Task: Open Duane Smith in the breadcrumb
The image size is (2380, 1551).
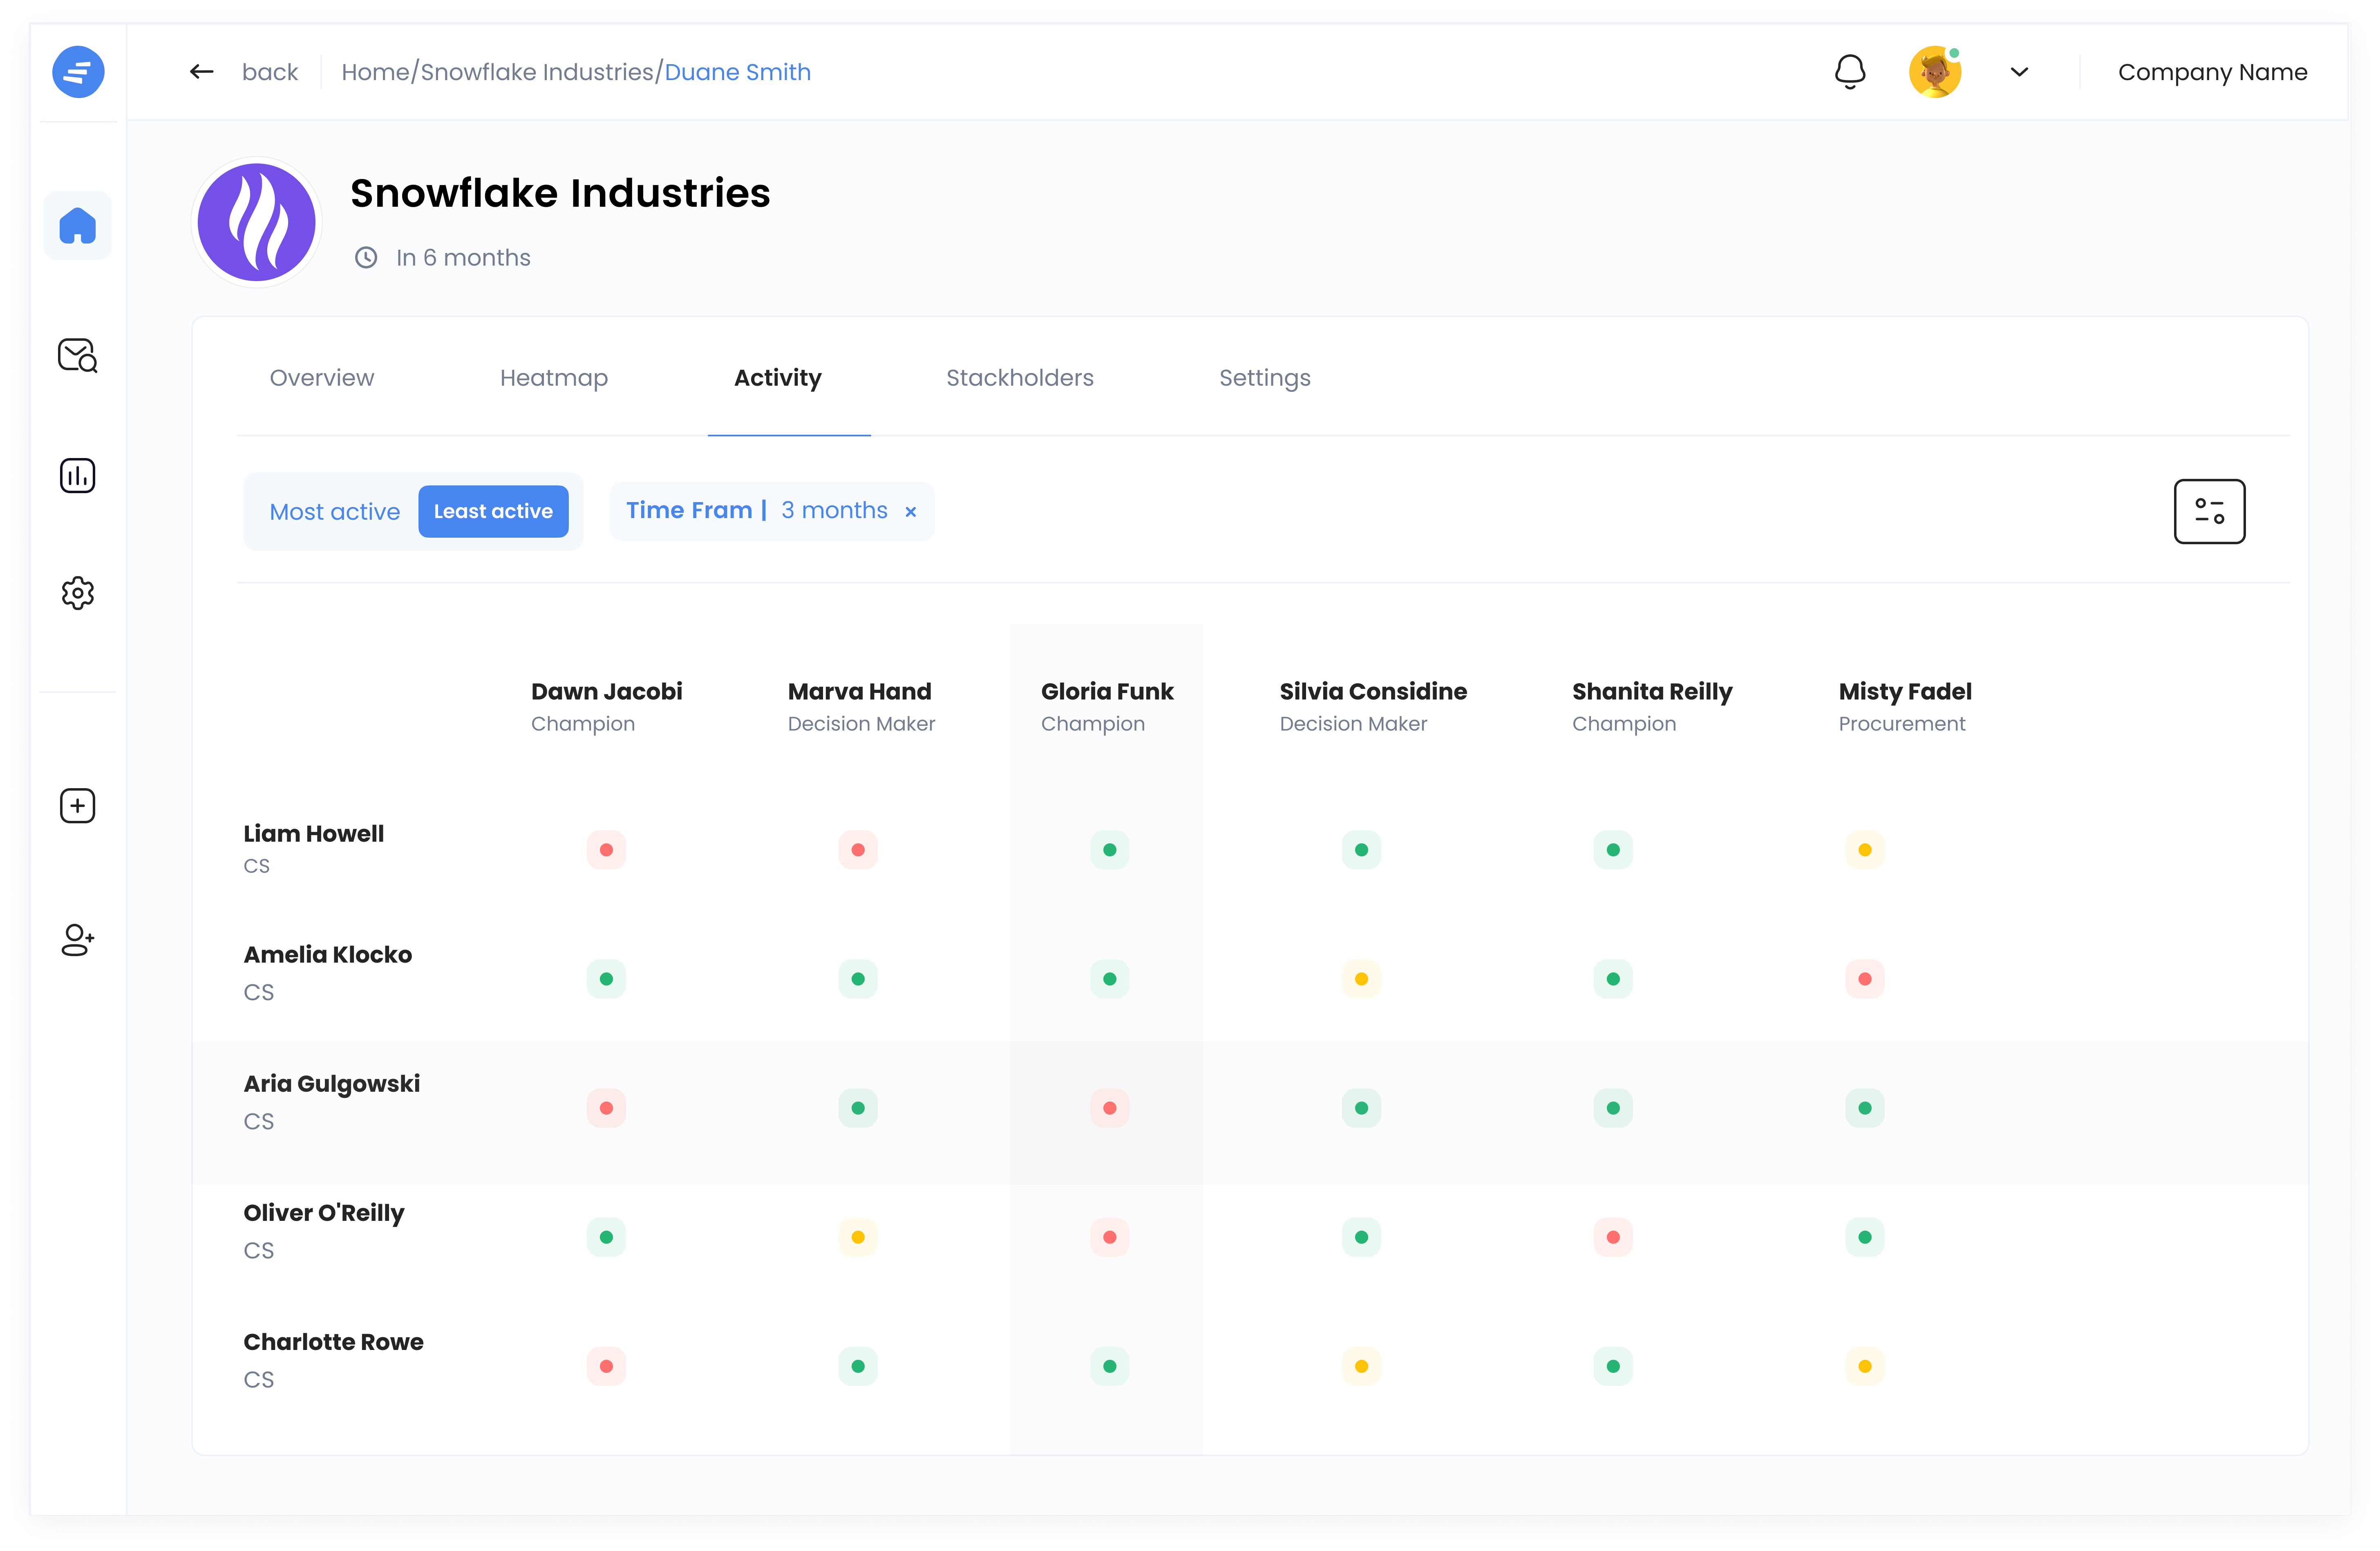Action: (x=738, y=72)
